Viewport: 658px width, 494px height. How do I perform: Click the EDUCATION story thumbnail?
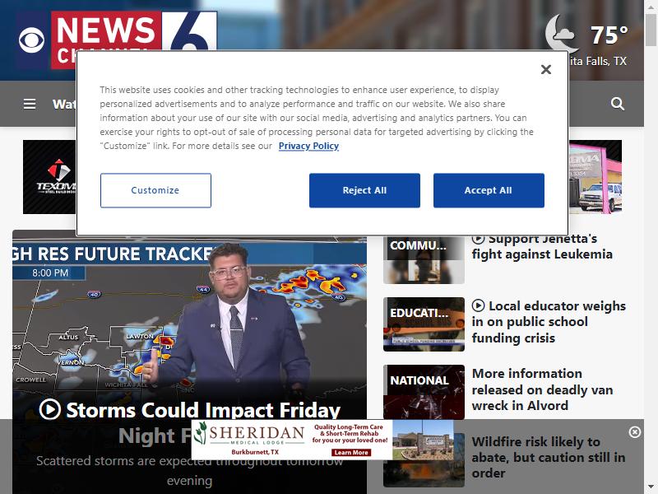pos(424,324)
